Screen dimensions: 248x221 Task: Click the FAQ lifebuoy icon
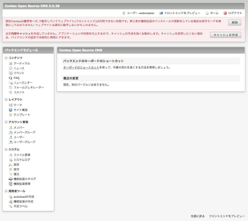coord(11,78)
